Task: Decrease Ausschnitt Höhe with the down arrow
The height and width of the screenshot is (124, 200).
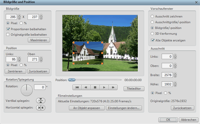Action: point(175,85)
